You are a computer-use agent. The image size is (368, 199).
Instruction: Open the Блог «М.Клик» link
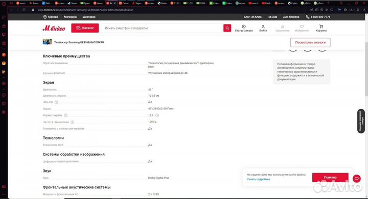point(253,17)
